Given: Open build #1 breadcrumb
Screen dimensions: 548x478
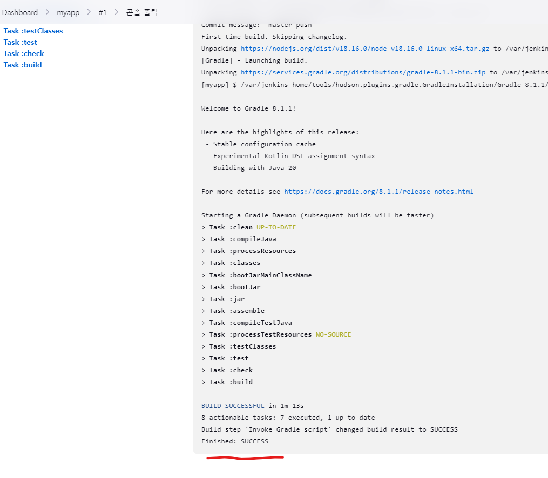Looking at the screenshot, I should [x=103, y=12].
